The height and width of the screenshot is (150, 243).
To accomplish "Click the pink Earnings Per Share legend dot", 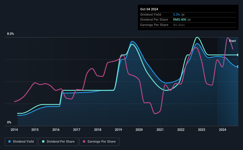I will pos(84,141).
